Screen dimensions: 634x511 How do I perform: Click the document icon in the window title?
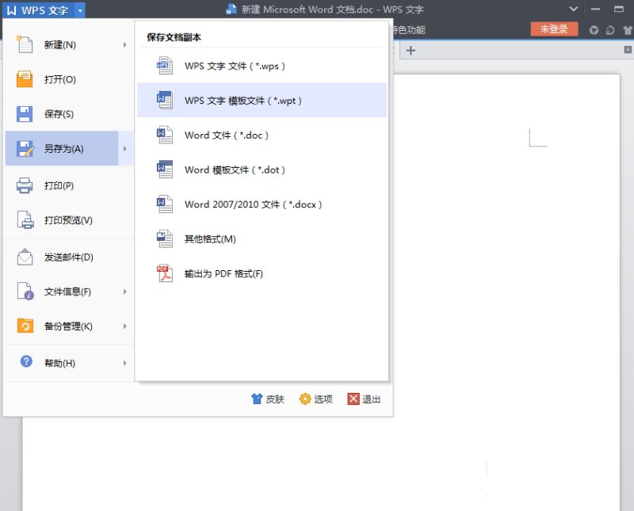point(231,10)
